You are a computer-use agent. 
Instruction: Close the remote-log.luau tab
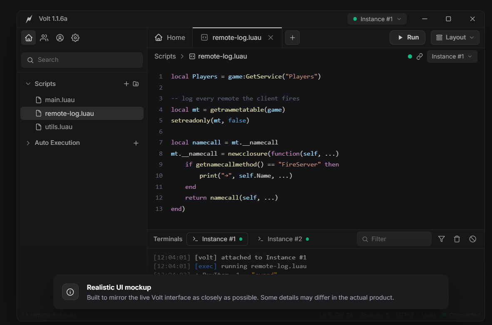click(271, 37)
